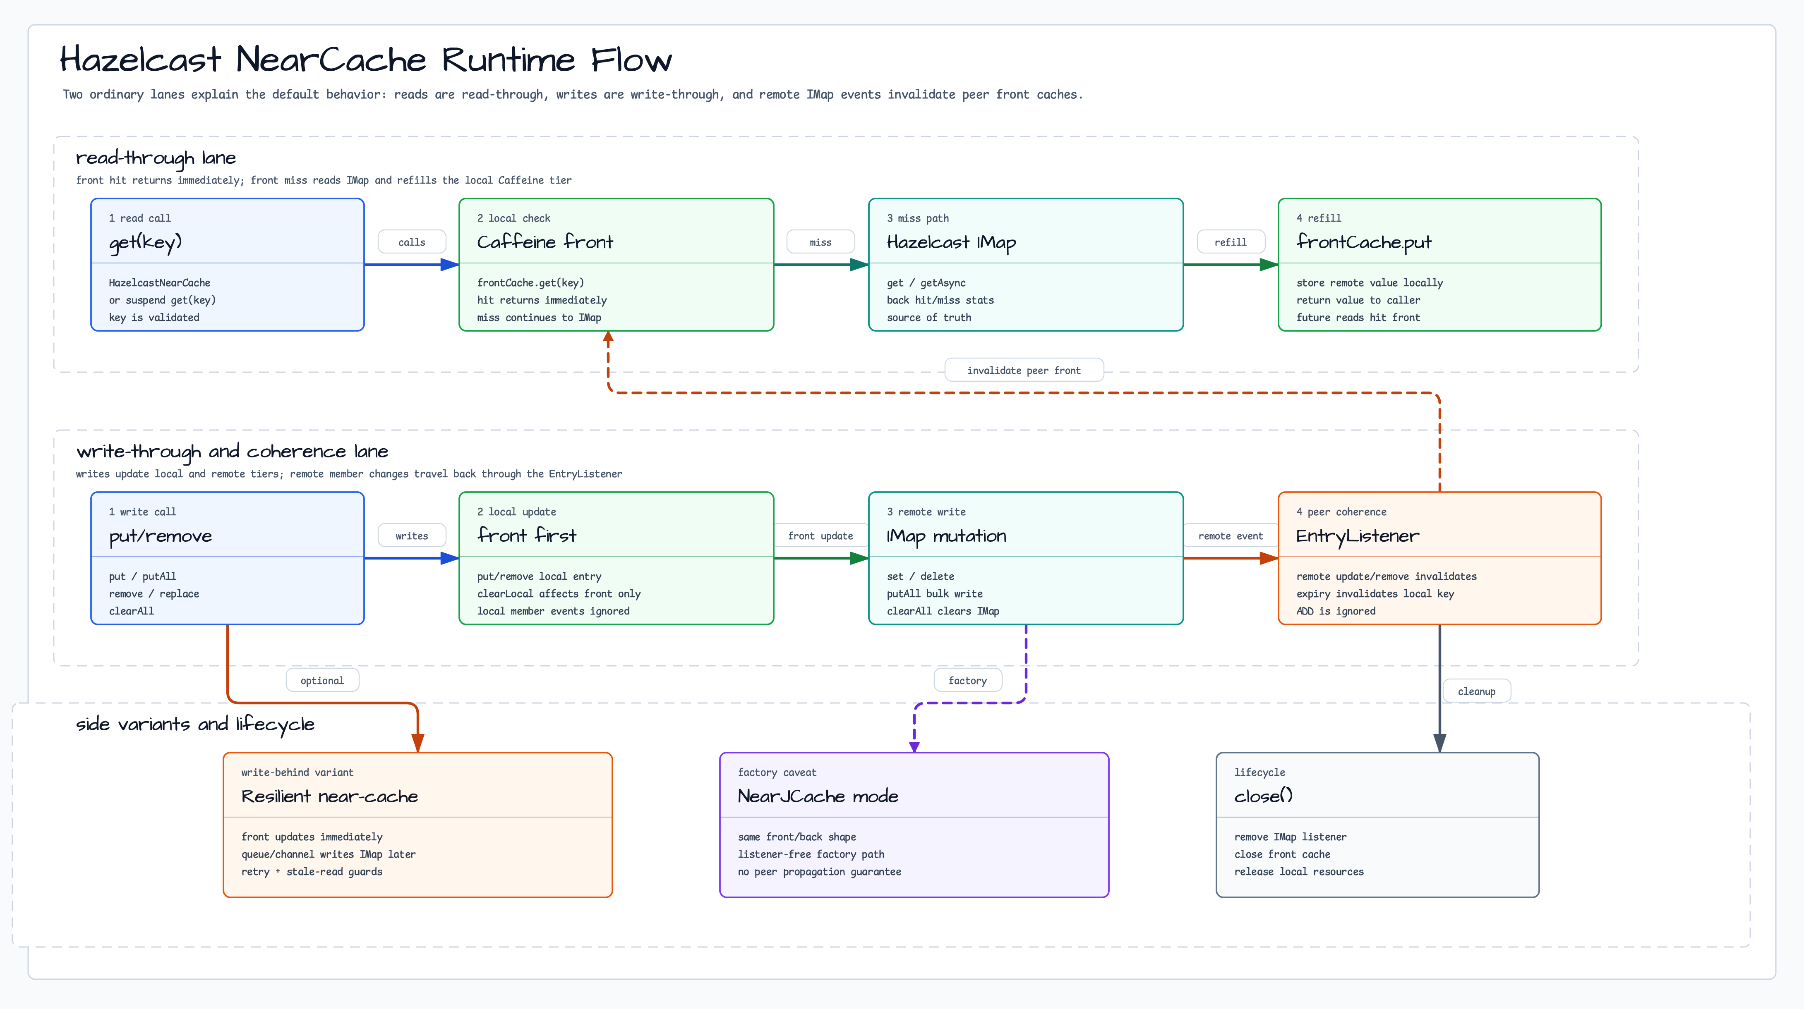Click the text 'expiry invalidates local key'
This screenshot has width=1804, height=1009.
click(1375, 593)
